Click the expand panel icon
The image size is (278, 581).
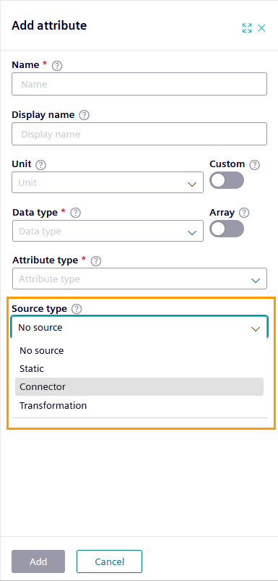(246, 27)
